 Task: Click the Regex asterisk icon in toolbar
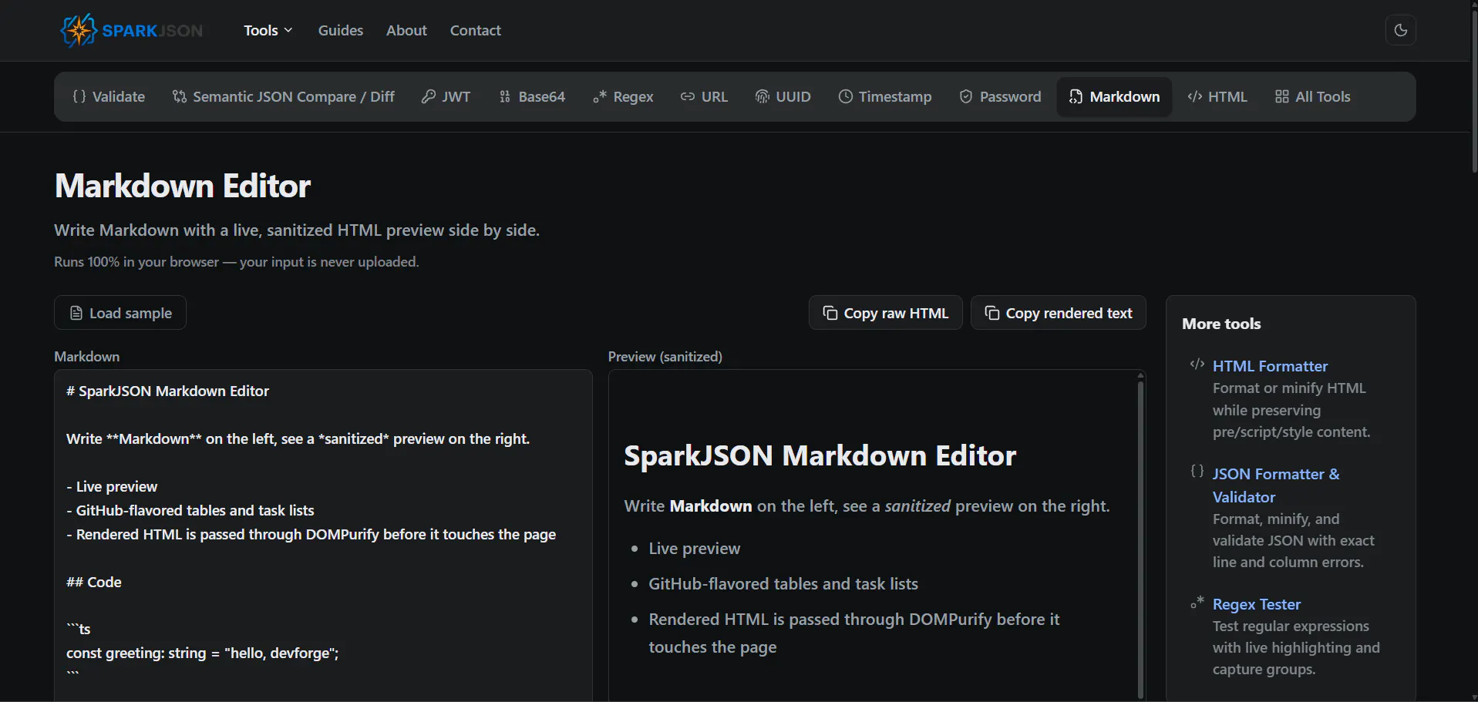point(600,96)
